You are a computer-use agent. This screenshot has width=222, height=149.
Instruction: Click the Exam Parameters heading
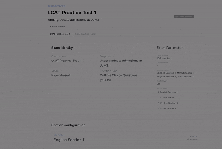coord(170,48)
